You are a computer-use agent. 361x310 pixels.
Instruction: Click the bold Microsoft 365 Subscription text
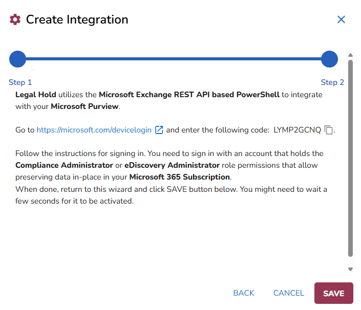coord(179,177)
